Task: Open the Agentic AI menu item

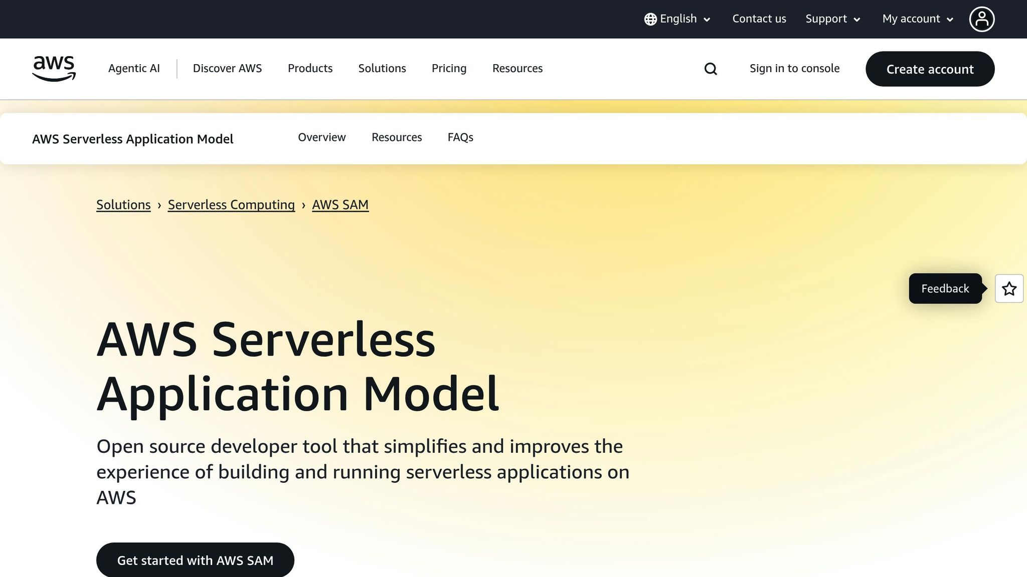Action: click(134, 69)
